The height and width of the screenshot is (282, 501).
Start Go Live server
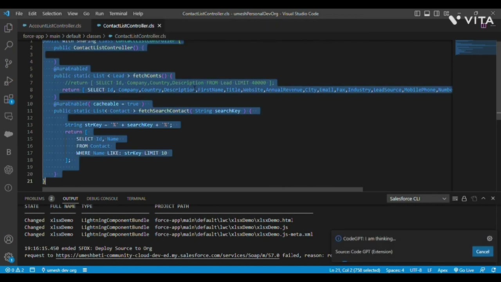point(464,270)
